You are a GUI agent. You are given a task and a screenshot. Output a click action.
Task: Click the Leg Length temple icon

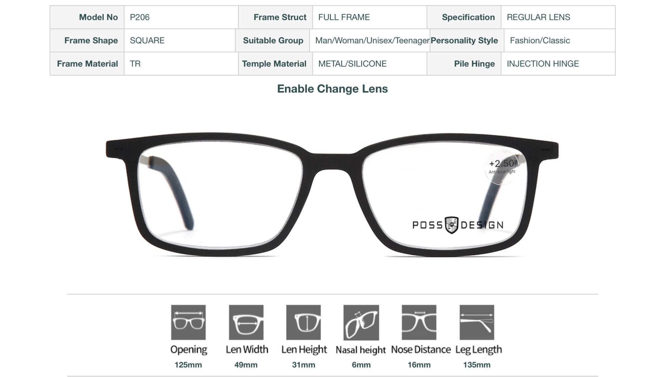[477, 322]
